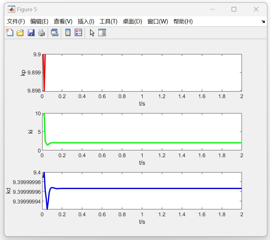
Task: Minimize the Figure 5 window
Action: click(x=212, y=9)
